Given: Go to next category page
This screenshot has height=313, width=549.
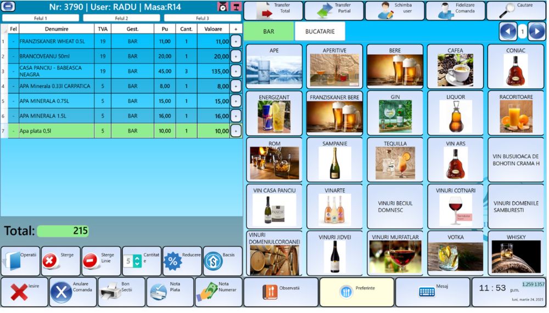Looking at the screenshot, I should (537, 32).
